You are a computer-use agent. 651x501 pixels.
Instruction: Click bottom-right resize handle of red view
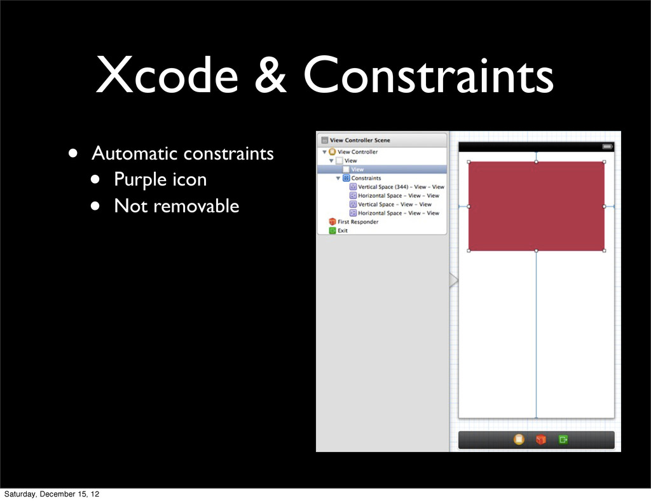click(x=604, y=251)
